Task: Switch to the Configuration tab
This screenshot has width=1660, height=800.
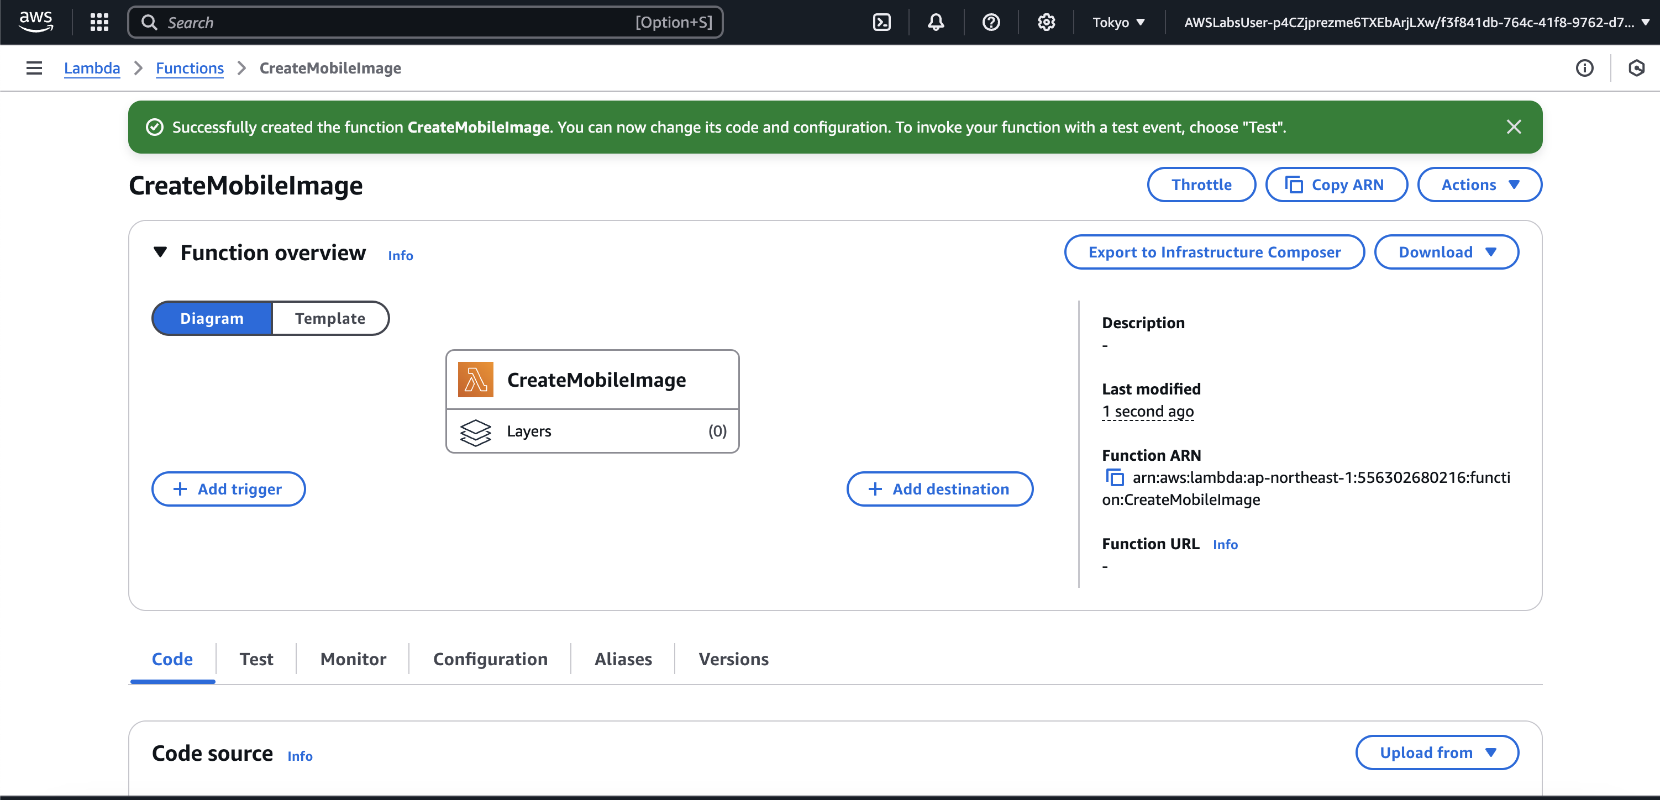Action: 490,659
